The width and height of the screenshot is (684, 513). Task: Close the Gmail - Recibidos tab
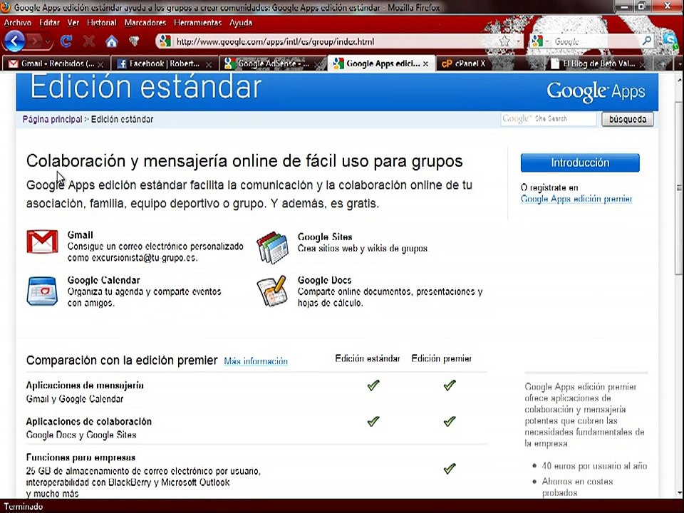[x=100, y=65]
